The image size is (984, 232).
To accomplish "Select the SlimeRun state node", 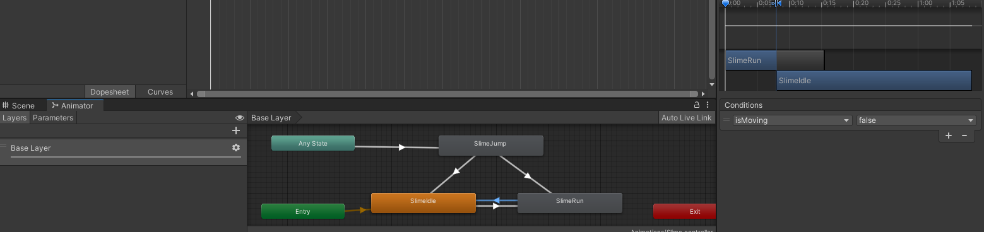I will pos(569,203).
